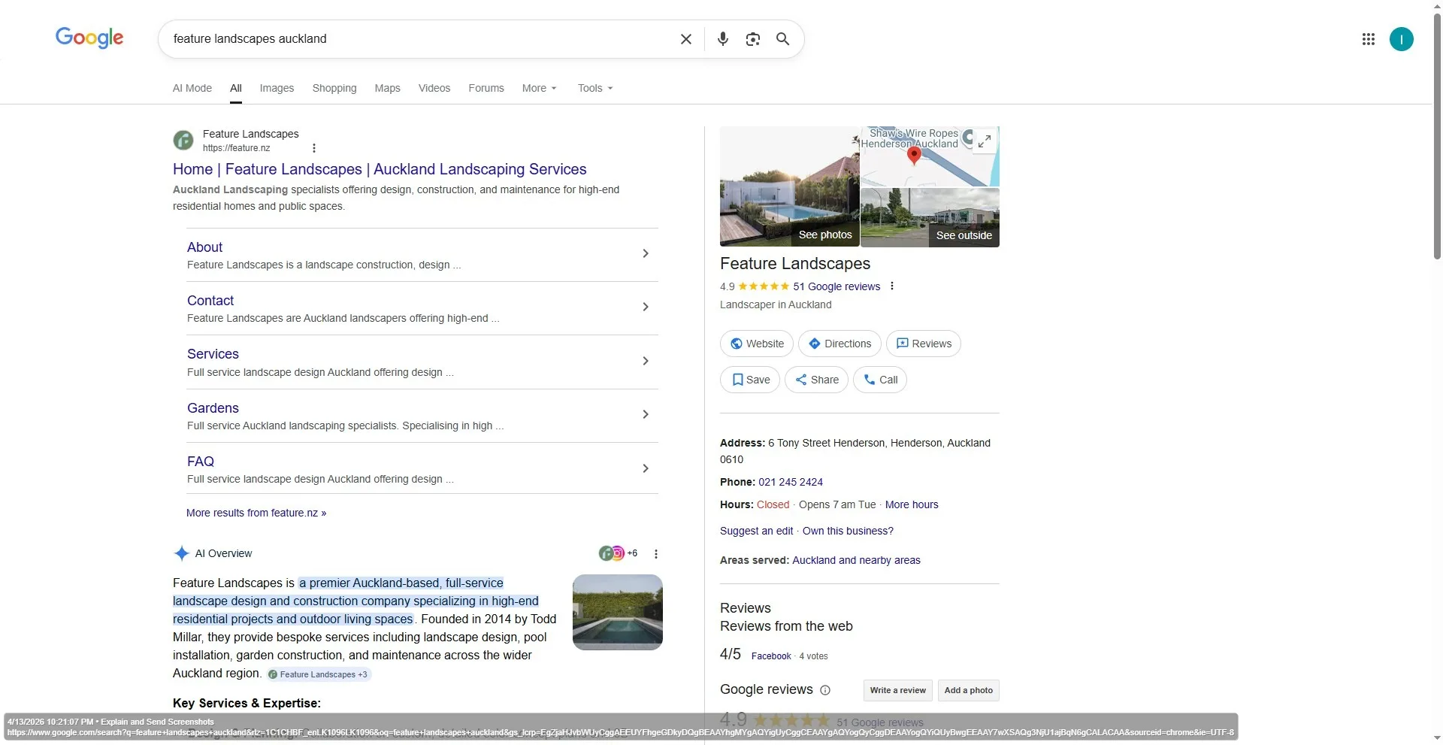Select the All results tab
The width and height of the screenshot is (1443, 745).
coord(236,88)
